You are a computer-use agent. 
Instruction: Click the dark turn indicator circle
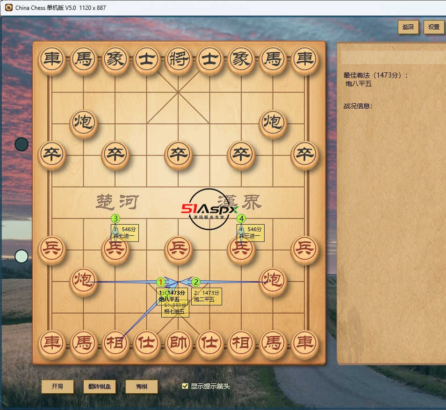[22, 144]
